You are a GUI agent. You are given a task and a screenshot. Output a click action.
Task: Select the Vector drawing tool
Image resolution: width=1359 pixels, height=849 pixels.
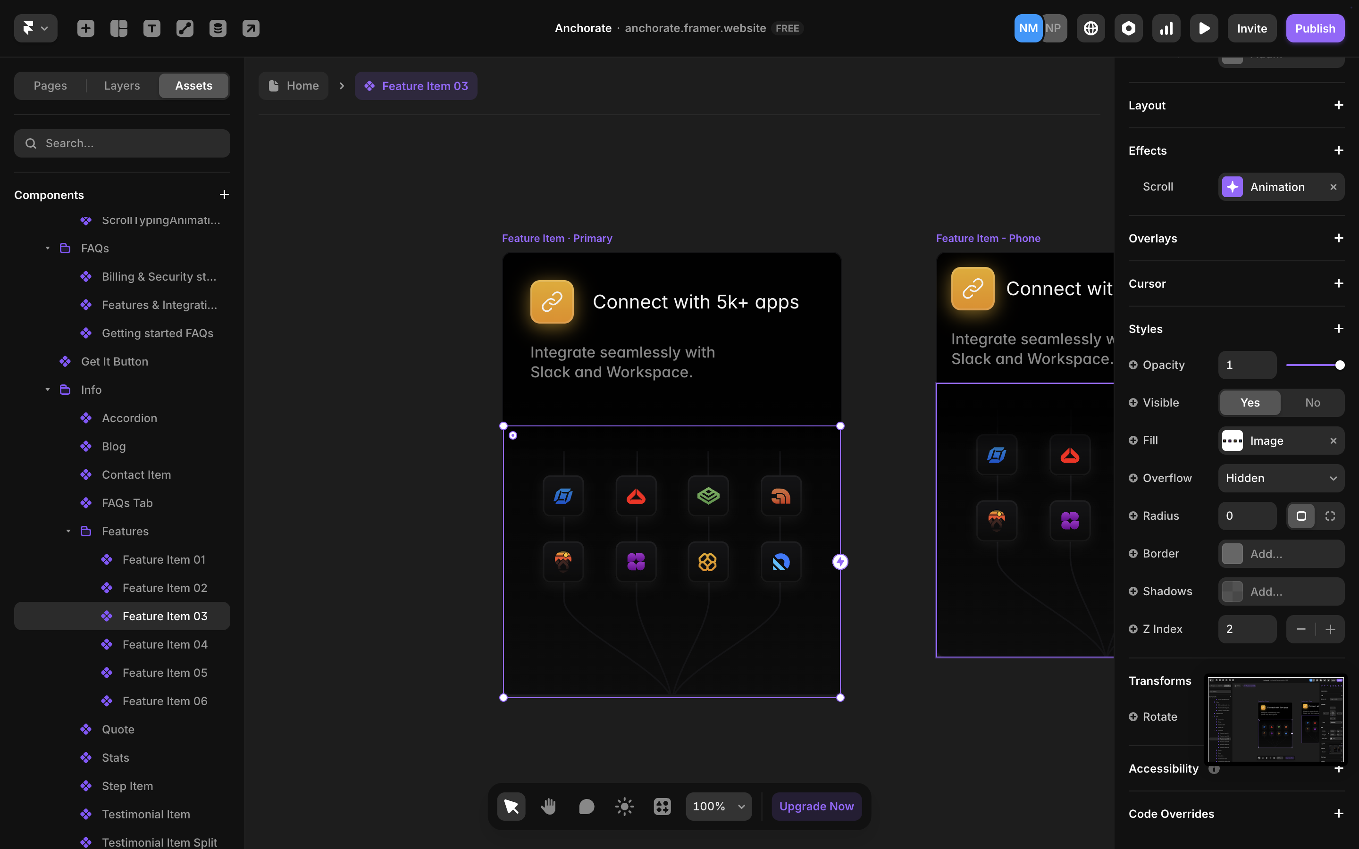pyautogui.click(x=185, y=28)
